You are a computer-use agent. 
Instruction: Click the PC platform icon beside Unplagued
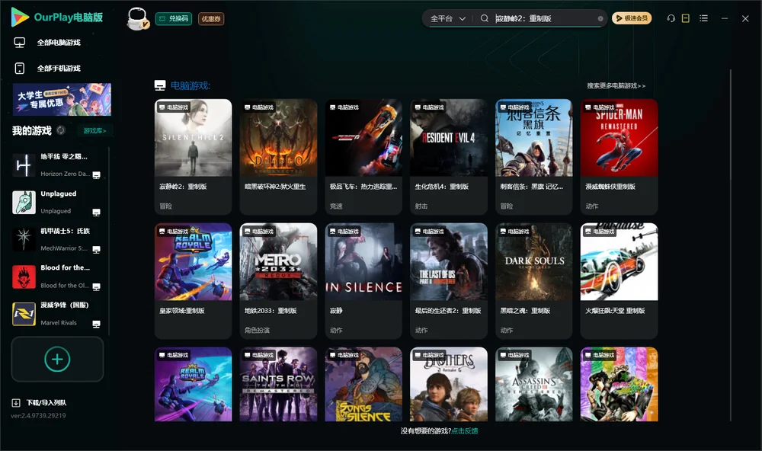(x=96, y=213)
